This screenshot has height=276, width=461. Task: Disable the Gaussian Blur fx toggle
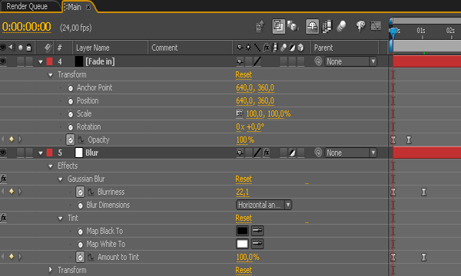(4, 179)
